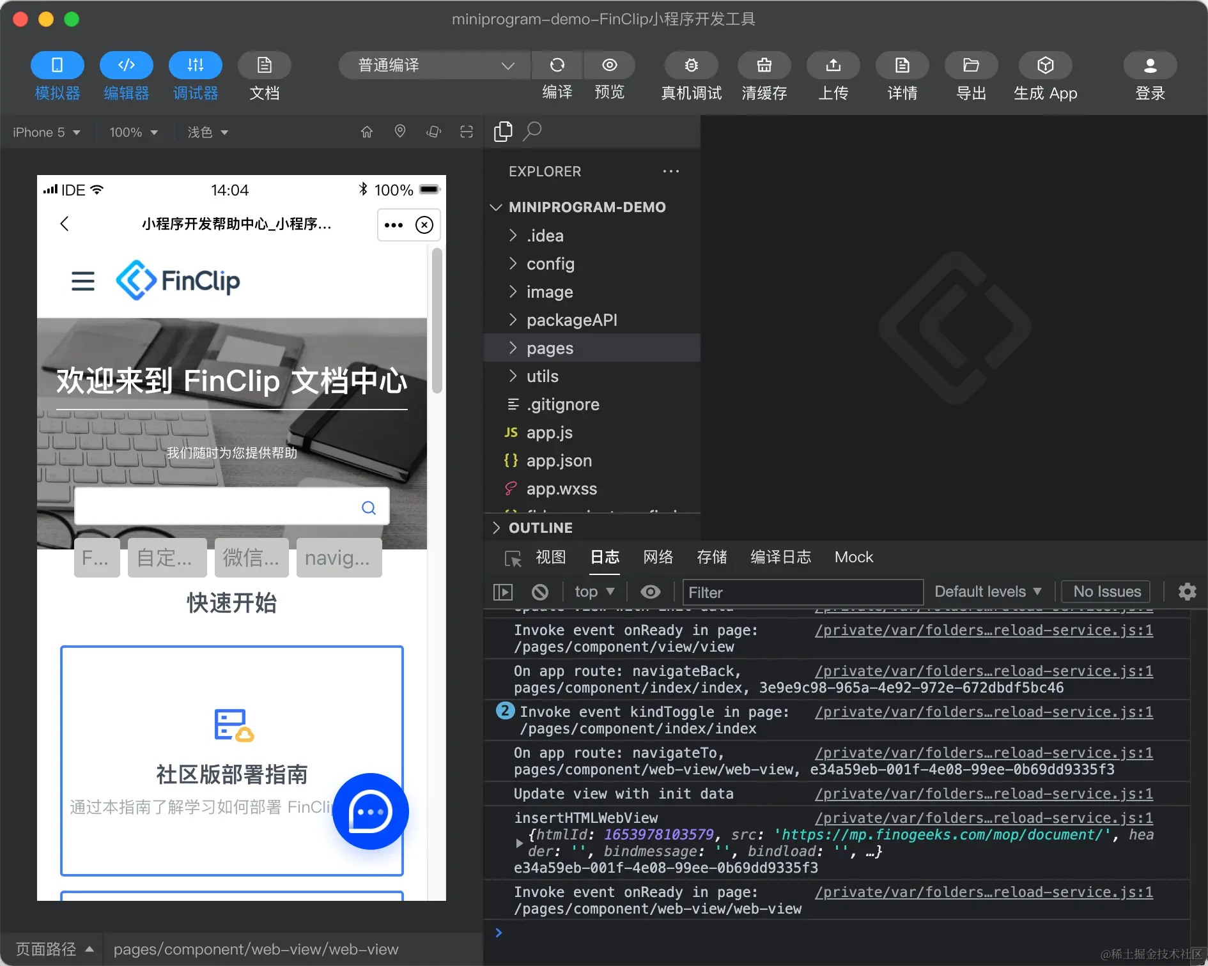1208x966 pixels.
Task: Open the mini program ••• menu
Action: point(394,225)
